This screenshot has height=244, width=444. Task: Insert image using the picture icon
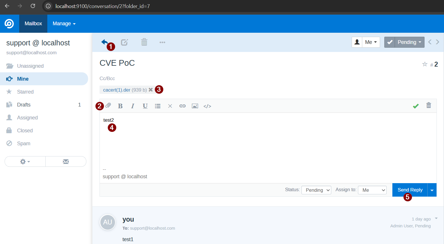[195, 106]
